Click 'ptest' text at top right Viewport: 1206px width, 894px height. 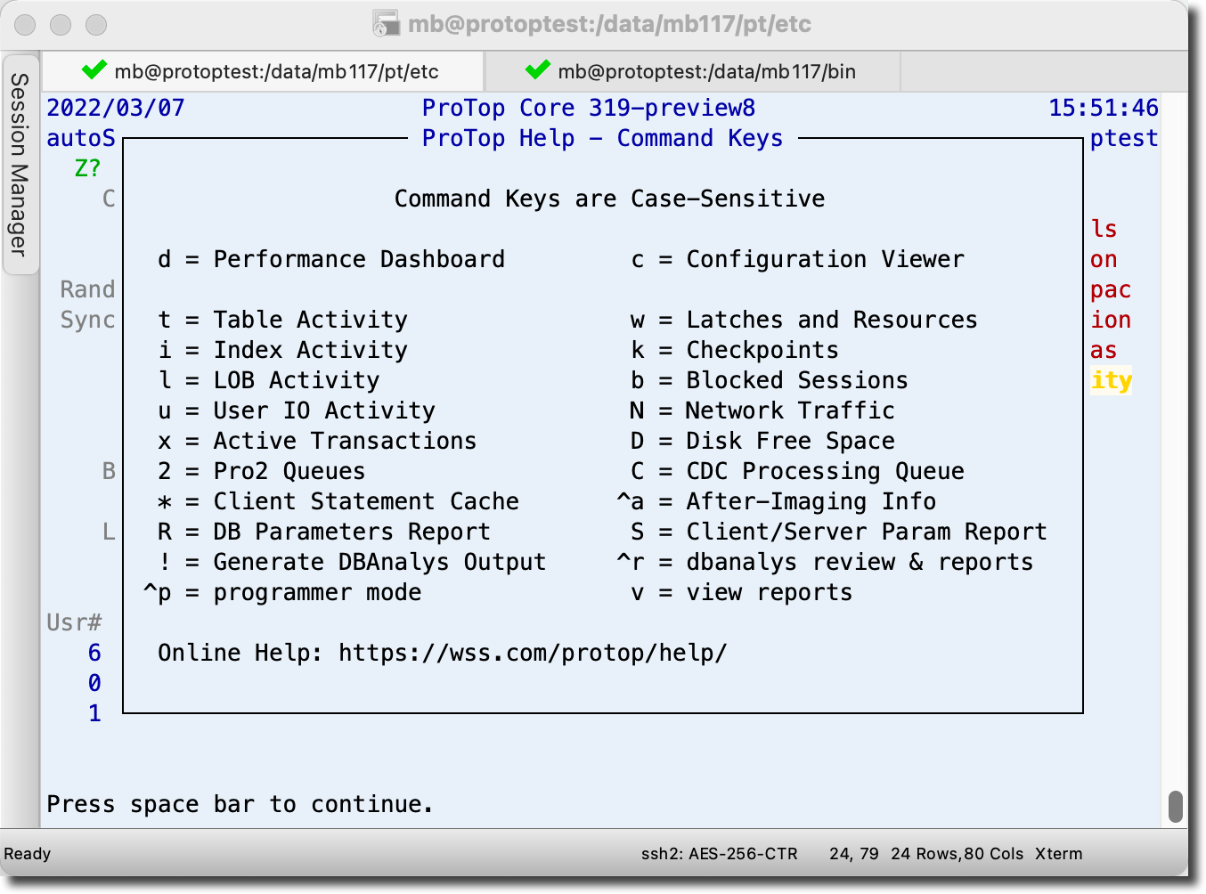pyautogui.click(x=1125, y=139)
